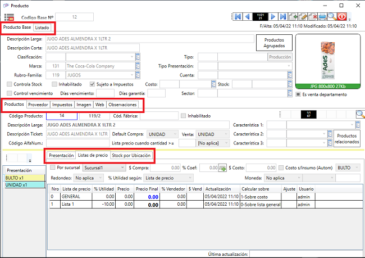This screenshot has width=365, height=258.
Task: Switch to the Proveedor tab
Action: [38, 105]
